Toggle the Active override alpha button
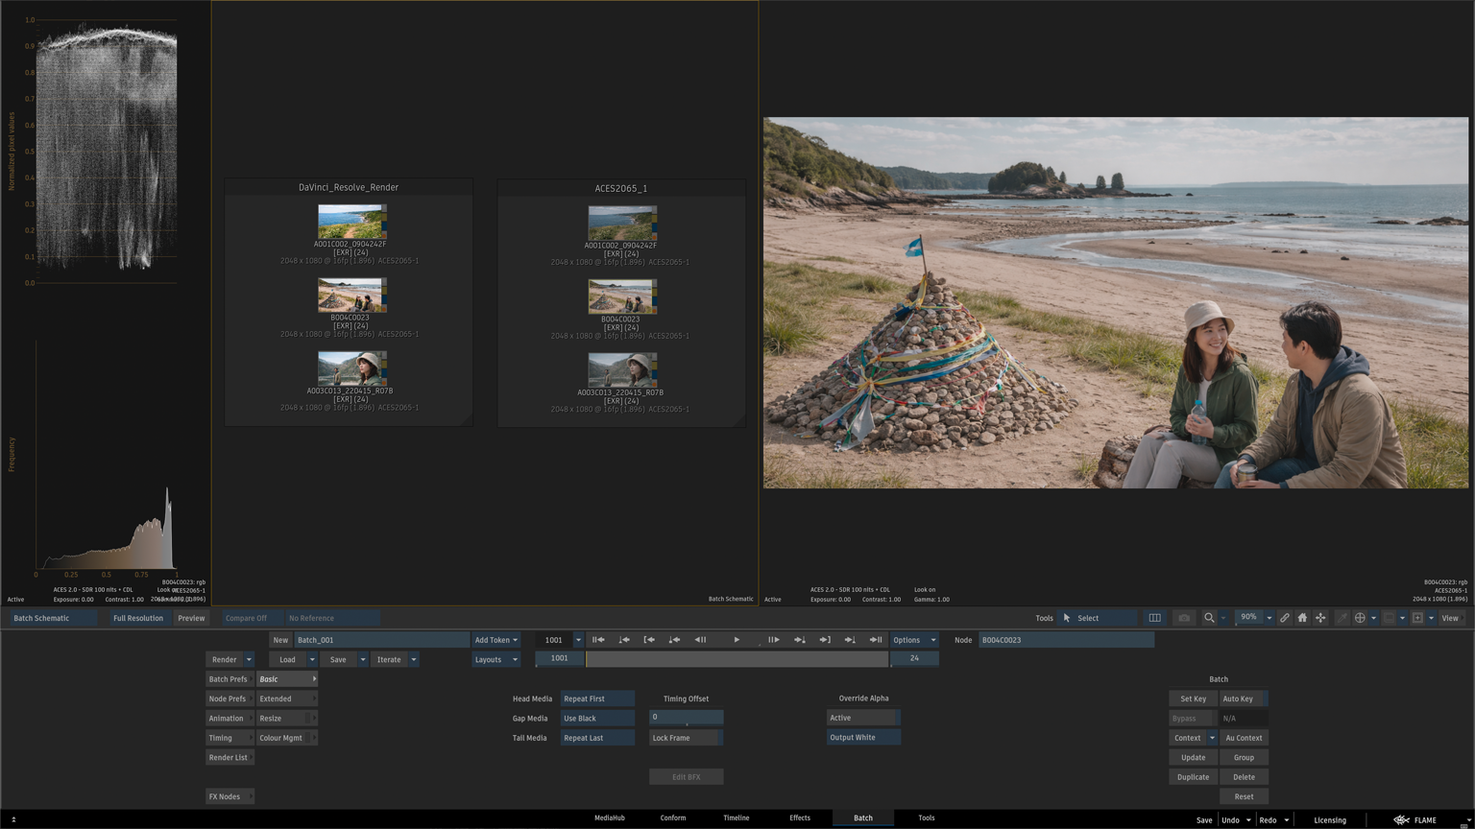1475x829 pixels. coord(862,718)
